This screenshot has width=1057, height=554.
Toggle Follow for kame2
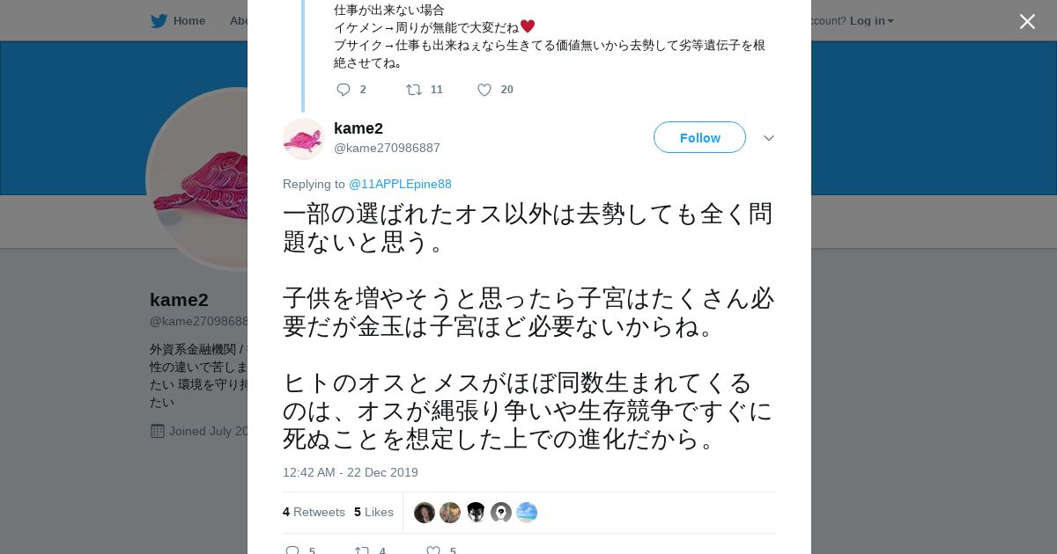click(699, 137)
